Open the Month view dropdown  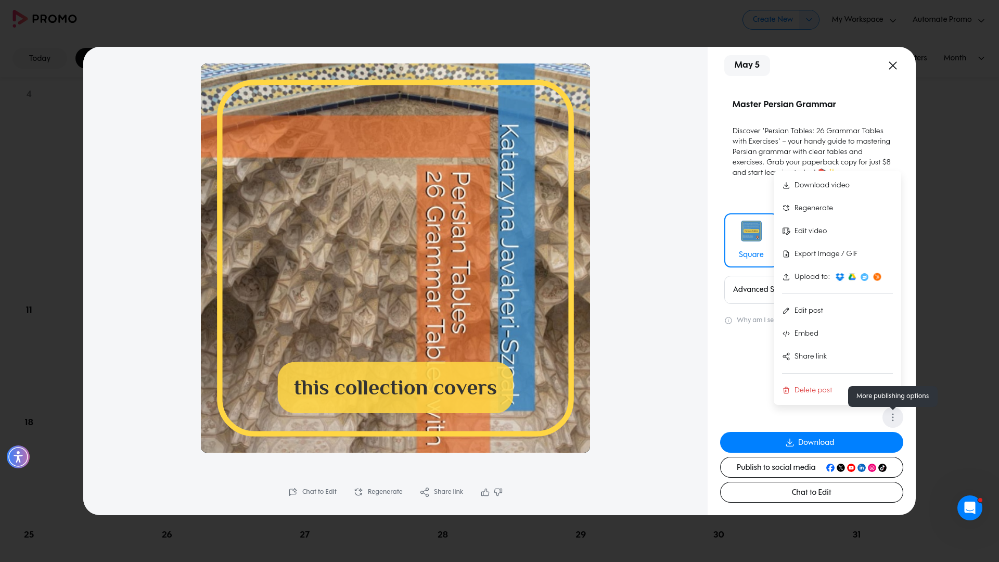[964, 58]
